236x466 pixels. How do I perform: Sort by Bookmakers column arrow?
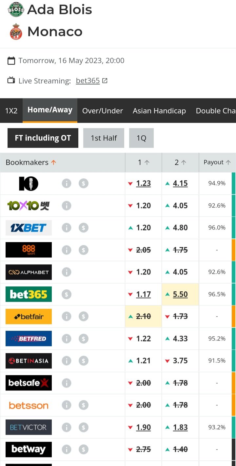(x=54, y=162)
